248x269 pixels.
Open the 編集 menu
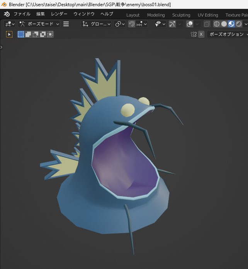pos(41,14)
